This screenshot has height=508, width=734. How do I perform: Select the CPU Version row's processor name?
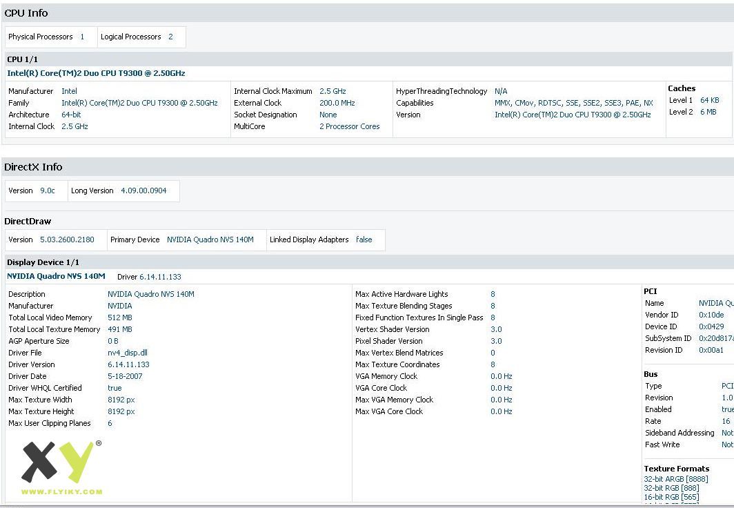tap(573, 115)
